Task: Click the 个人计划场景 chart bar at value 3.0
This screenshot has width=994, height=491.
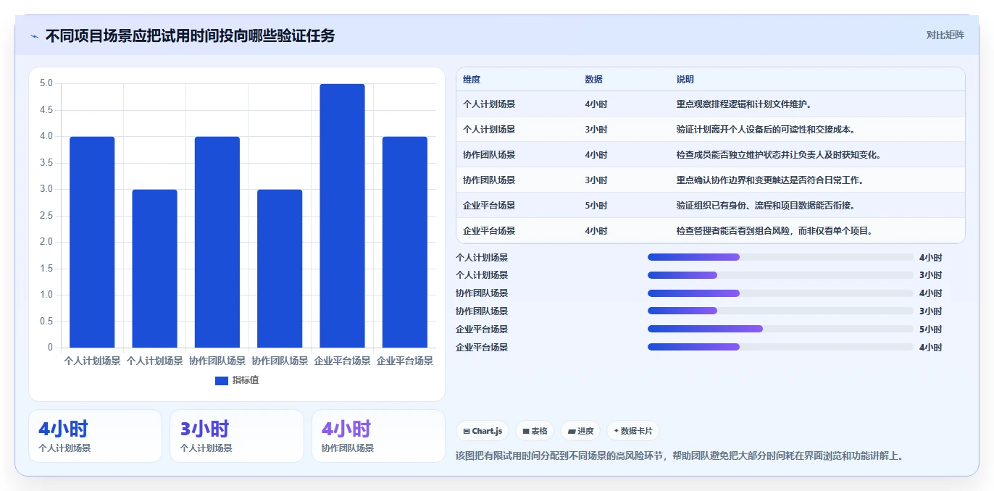Action: (x=154, y=269)
